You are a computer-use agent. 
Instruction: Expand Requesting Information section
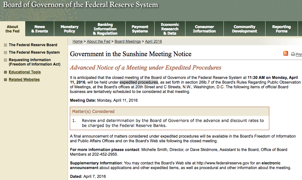tap(5, 60)
